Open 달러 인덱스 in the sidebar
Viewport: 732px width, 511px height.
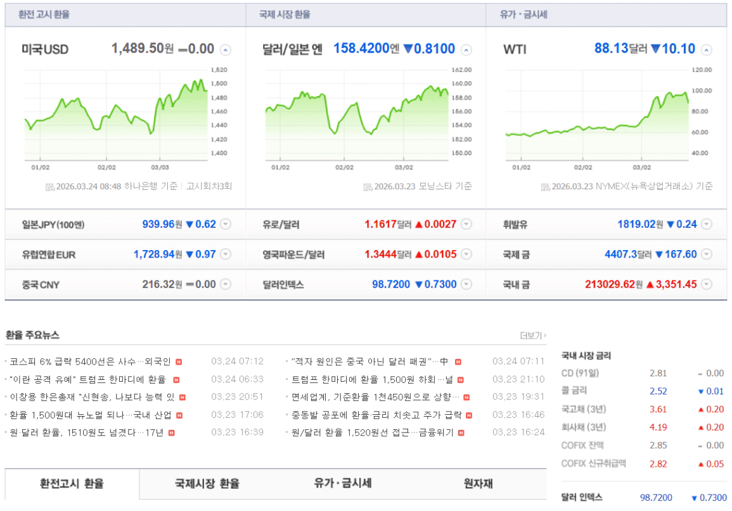582,497
